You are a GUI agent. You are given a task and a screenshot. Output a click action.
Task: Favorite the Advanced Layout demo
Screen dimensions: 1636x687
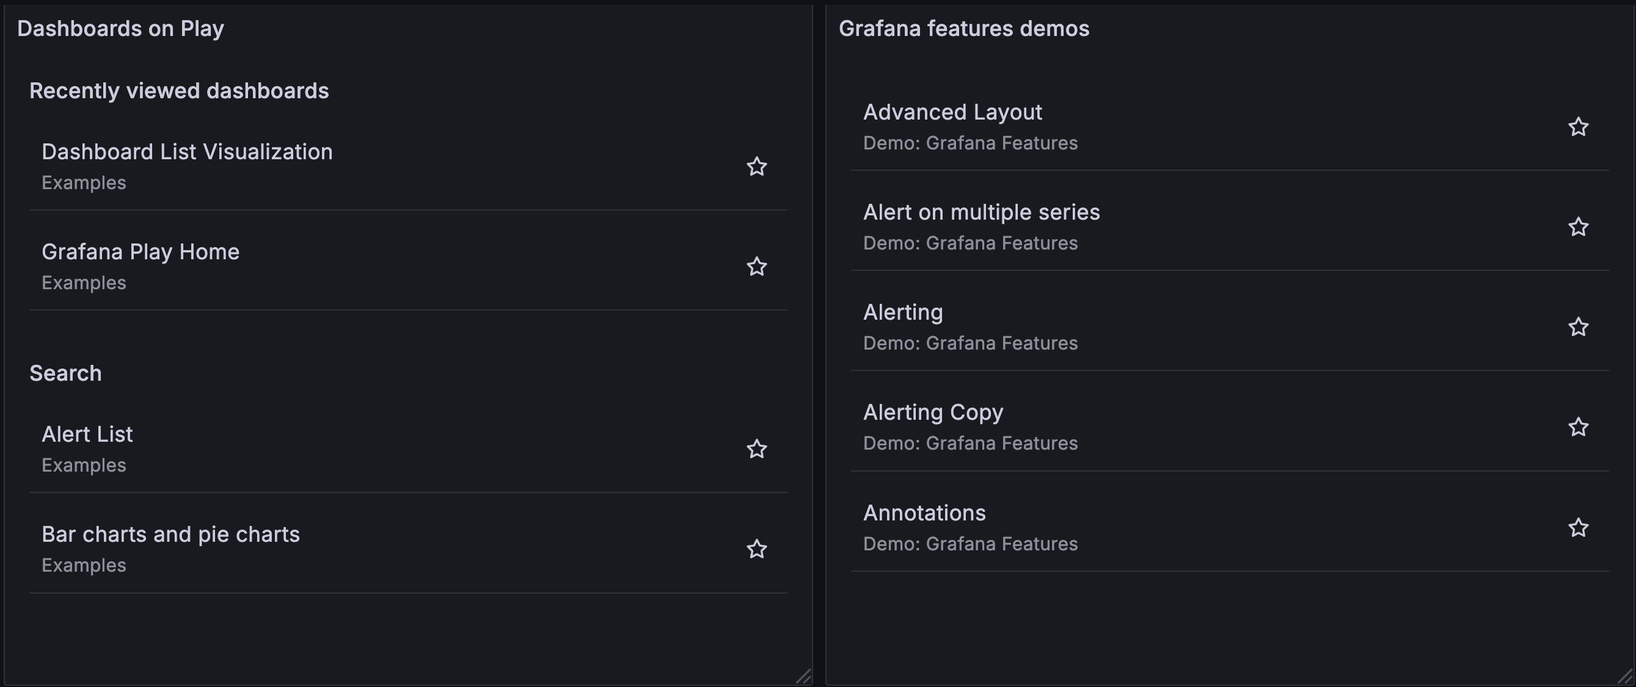[x=1579, y=127]
